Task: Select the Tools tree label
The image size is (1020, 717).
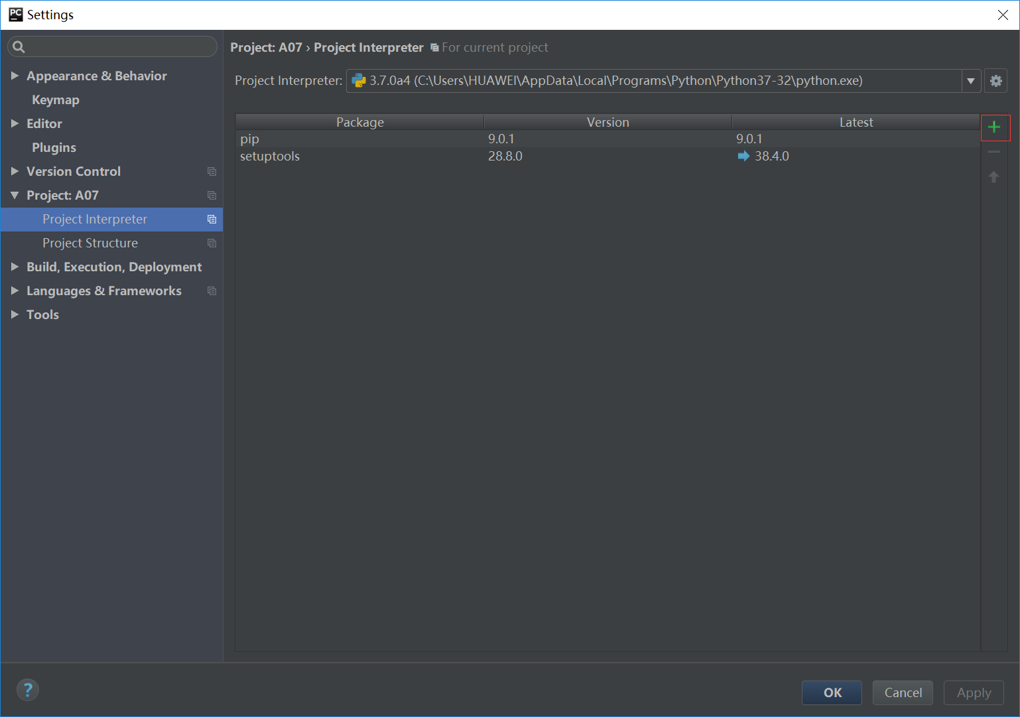Action: (x=42, y=314)
